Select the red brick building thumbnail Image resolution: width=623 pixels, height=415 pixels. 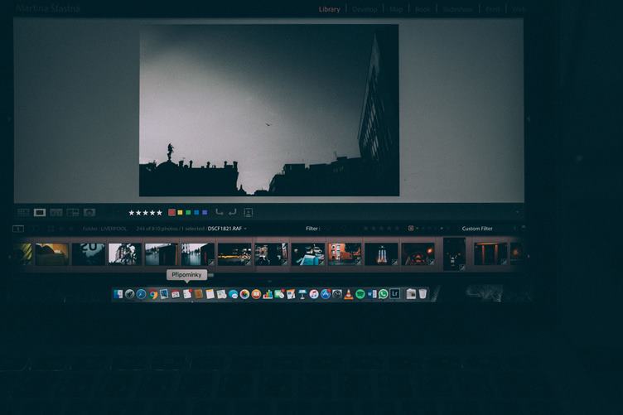(345, 254)
